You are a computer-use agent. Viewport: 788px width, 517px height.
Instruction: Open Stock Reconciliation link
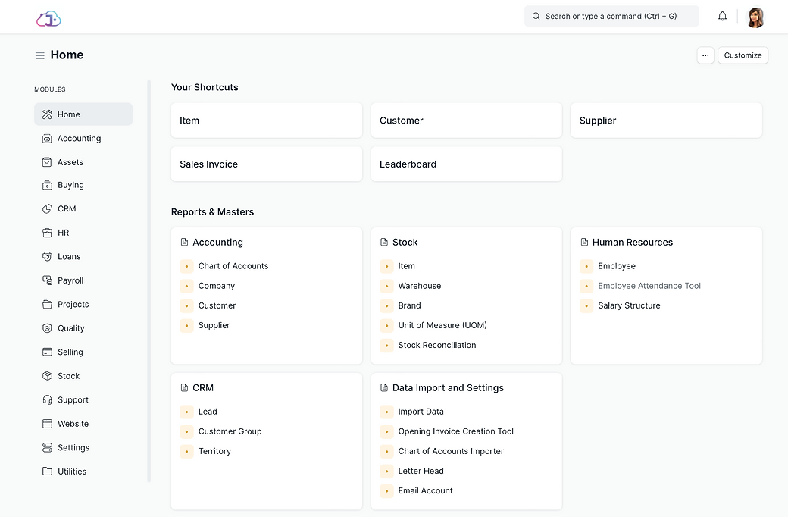tap(437, 345)
